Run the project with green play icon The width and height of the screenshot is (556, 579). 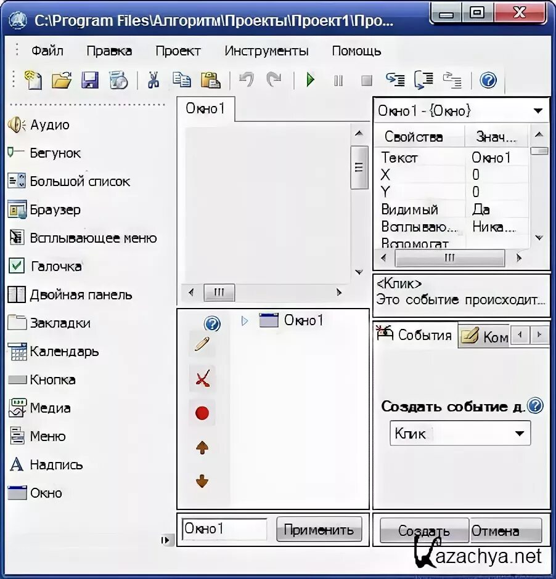click(x=310, y=79)
